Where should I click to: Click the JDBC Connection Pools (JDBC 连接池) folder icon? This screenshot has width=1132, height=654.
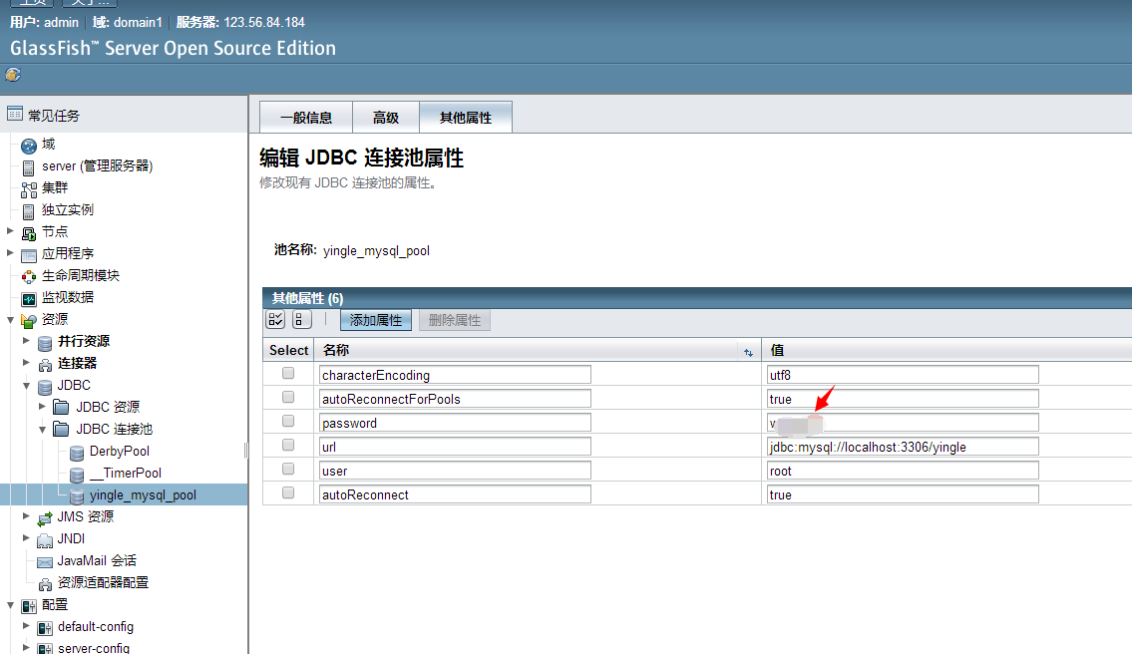pos(62,430)
